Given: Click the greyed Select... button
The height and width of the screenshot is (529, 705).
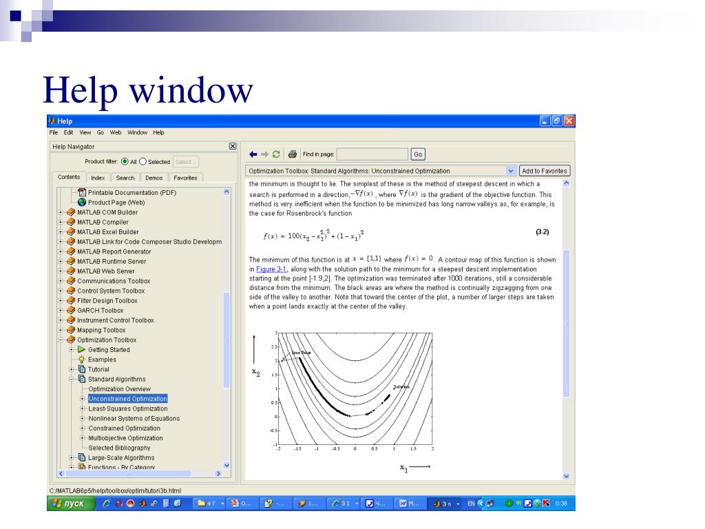Looking at the screenshot, I should click(x=185, y=162).
